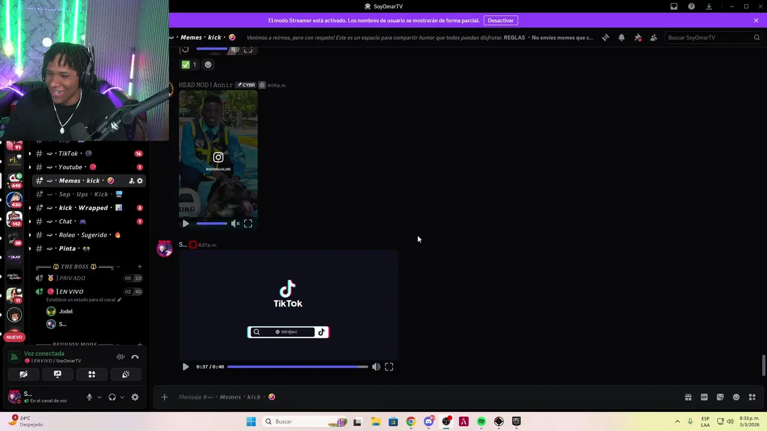
Task: Join the PRIVADO voice channel
Action: (x=89, y=278)
